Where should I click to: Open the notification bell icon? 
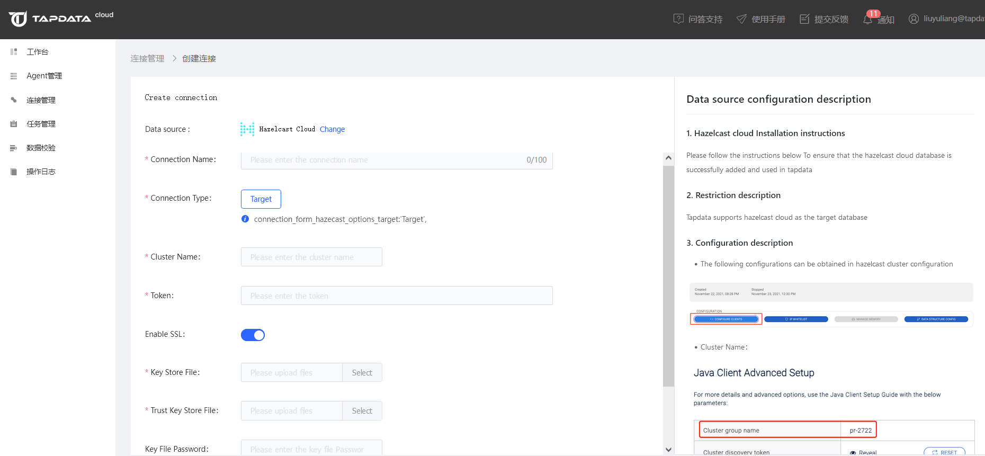pyautogui.click(x=867, y=20)
